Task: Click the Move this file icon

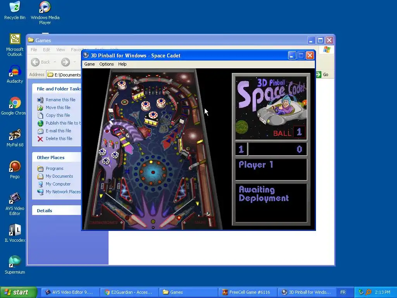Action: coord(40,108)
